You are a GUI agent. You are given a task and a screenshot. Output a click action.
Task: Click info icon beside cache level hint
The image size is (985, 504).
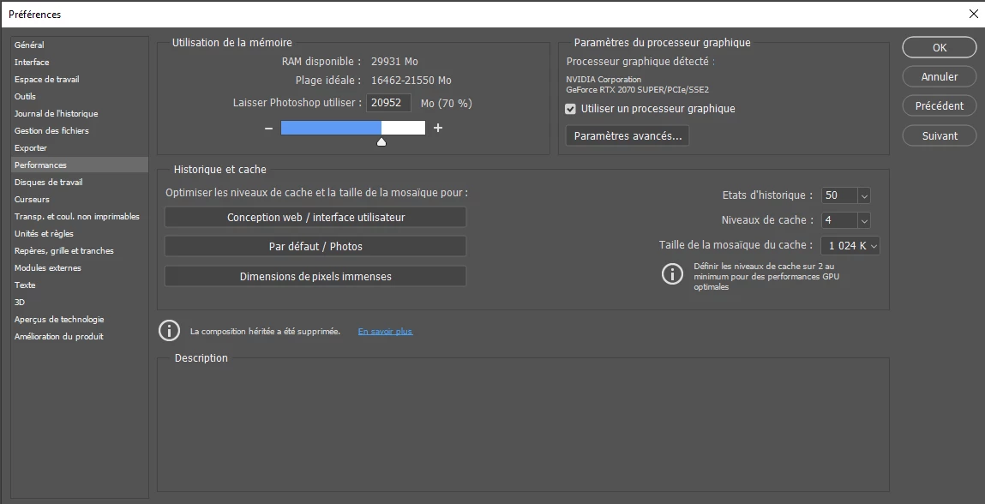click(672, 274)
